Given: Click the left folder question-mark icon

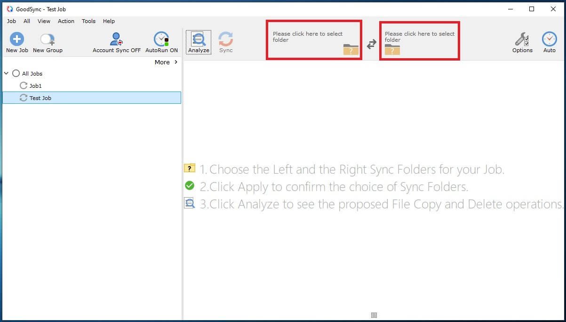Looking at the screenshot, I should [x=351, y=49].
